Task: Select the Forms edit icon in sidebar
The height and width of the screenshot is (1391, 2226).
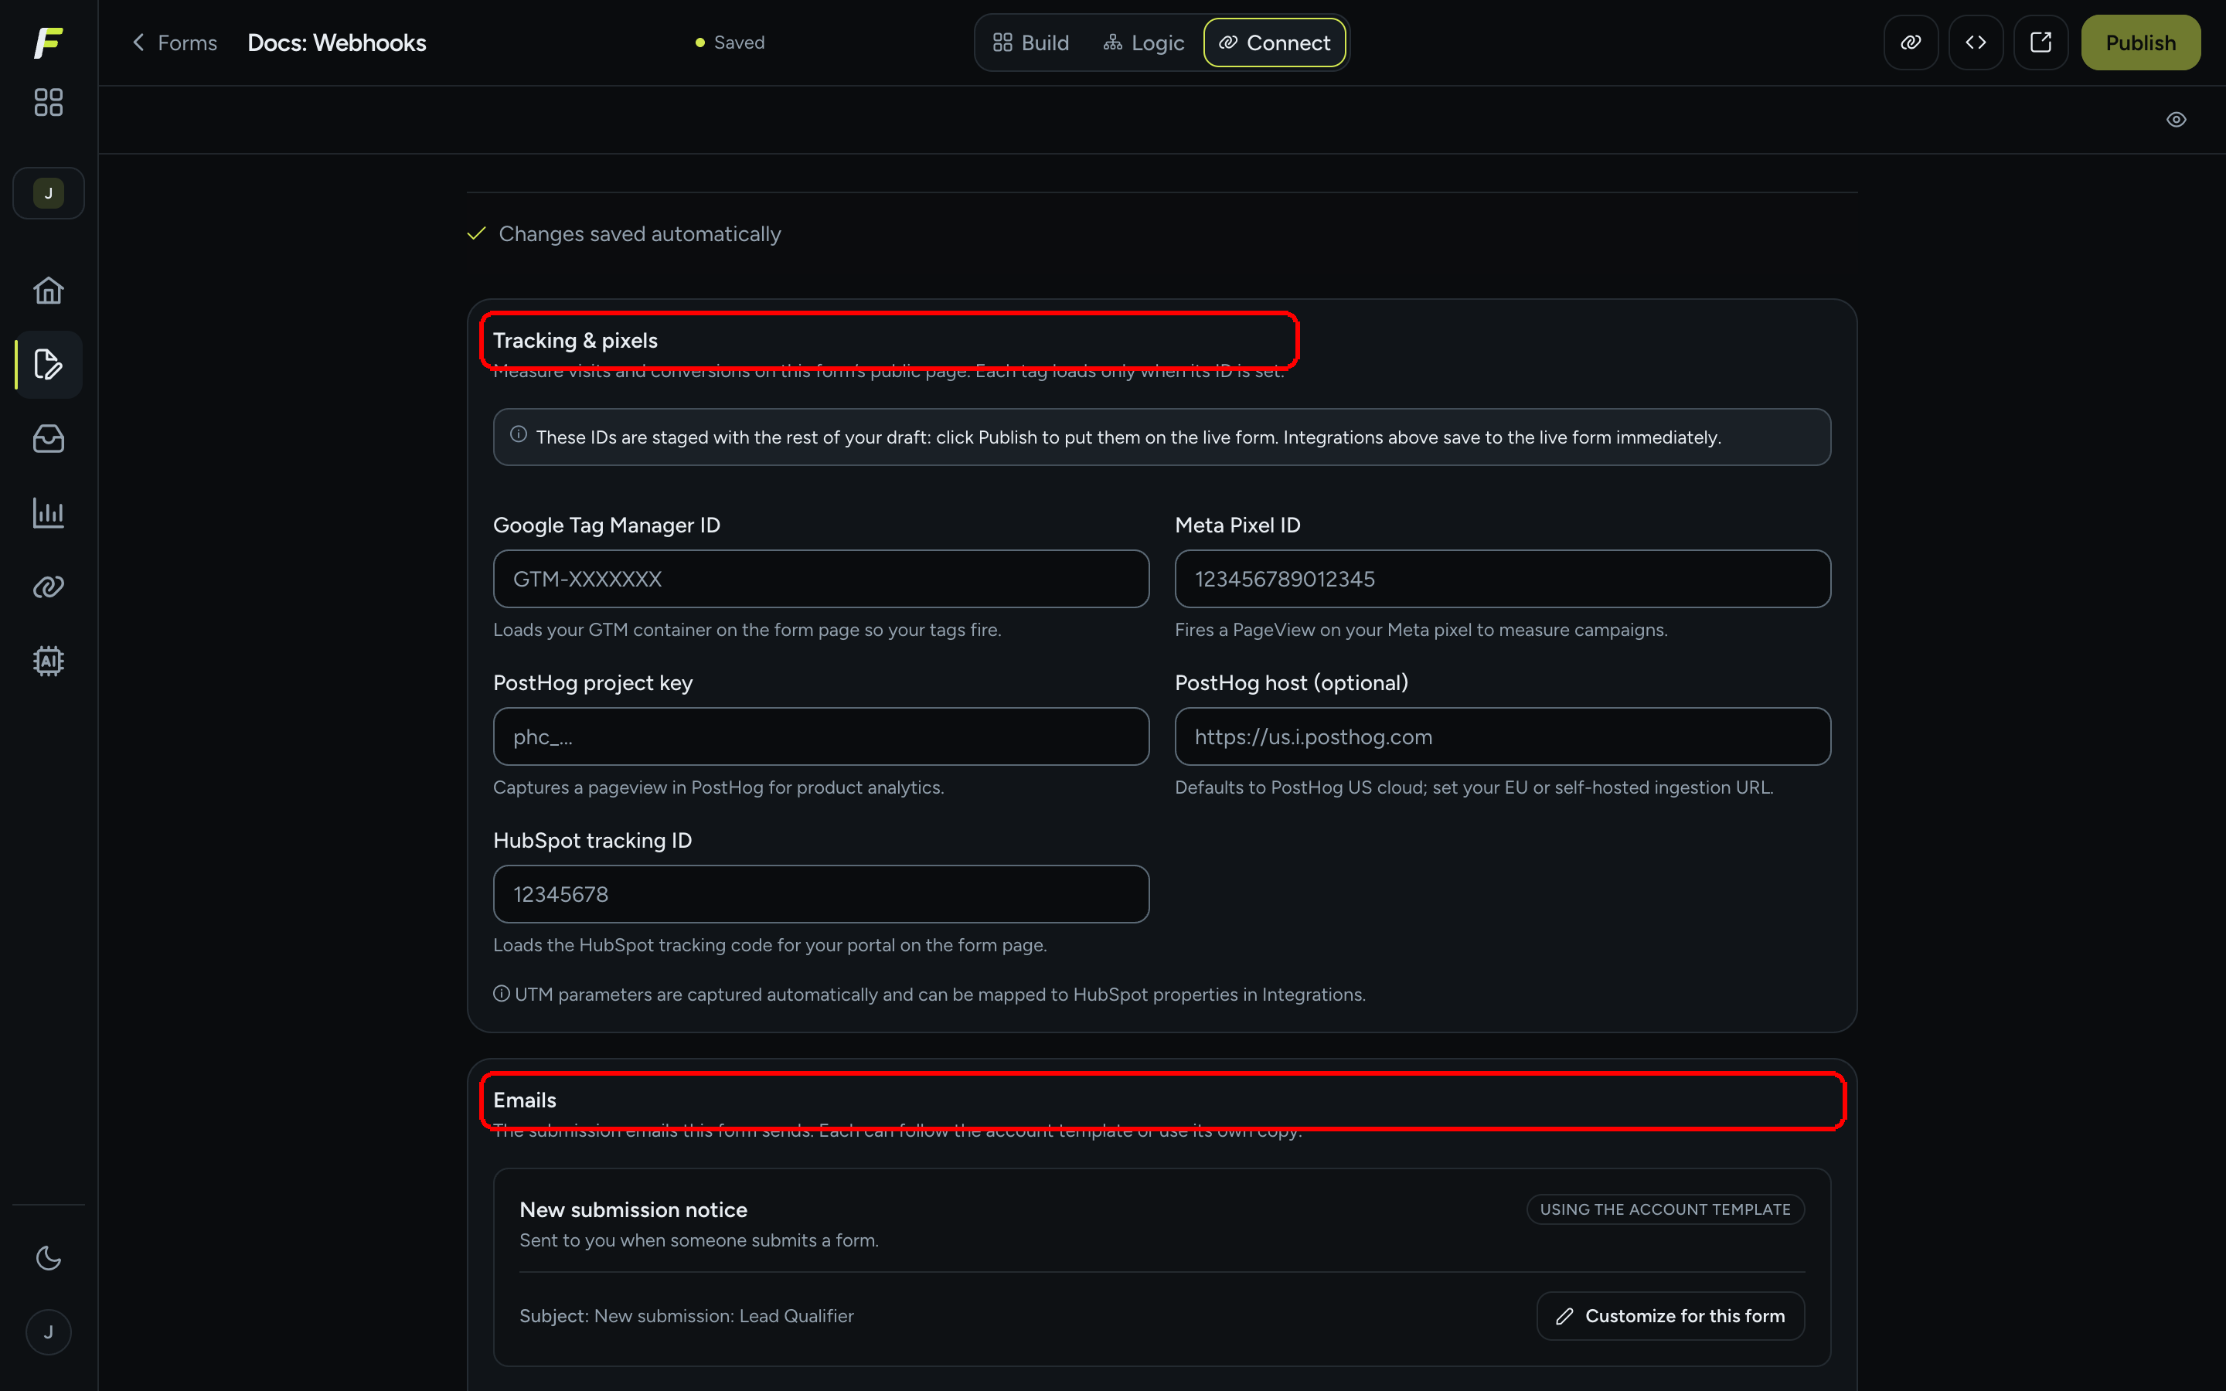Action: 48,364
